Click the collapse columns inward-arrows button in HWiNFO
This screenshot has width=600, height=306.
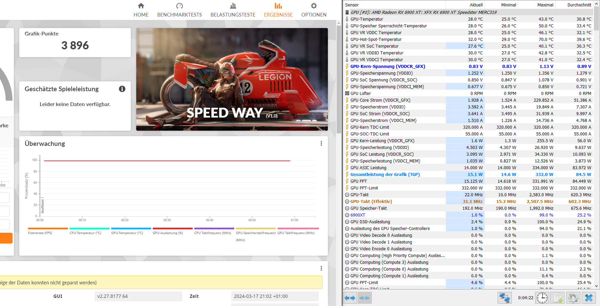364,298
